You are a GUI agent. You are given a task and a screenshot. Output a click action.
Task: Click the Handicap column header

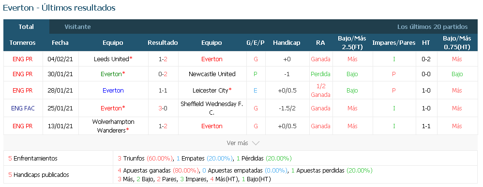287,42
